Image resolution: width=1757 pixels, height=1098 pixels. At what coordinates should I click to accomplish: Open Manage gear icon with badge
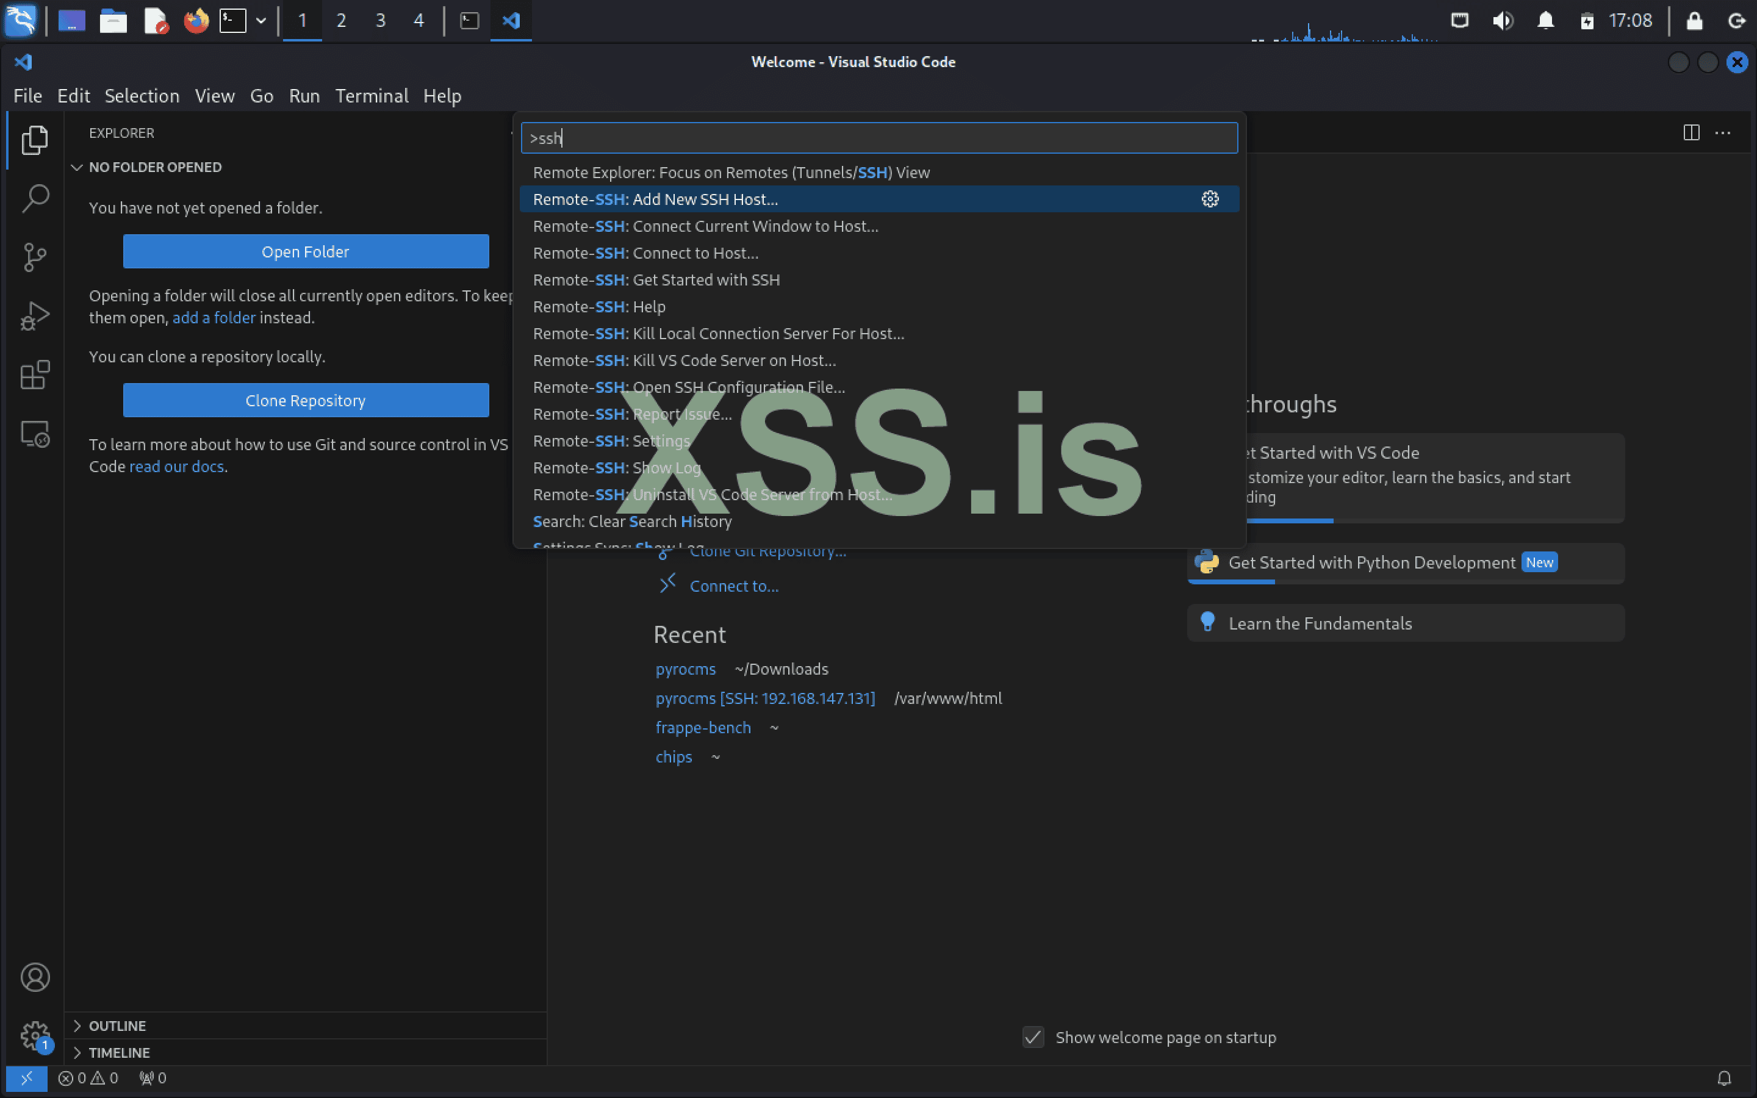(x=35, y=1035)
